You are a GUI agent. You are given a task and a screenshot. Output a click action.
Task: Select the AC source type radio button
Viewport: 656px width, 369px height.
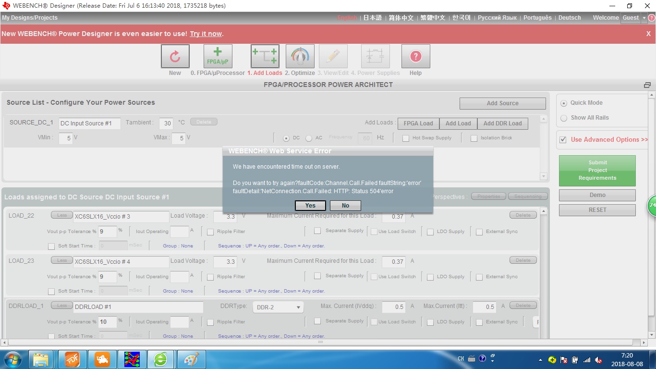(309, 138)
